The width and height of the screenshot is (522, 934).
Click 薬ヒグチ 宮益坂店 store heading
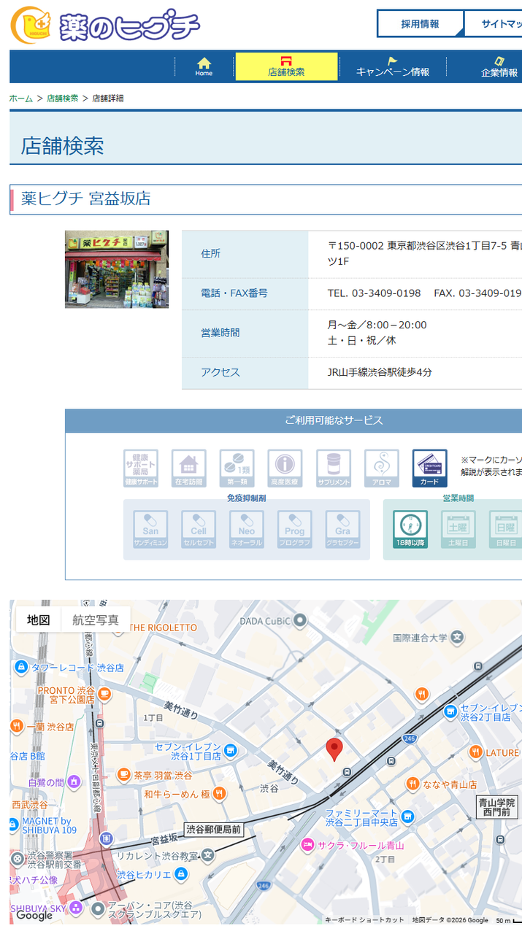click(85, 198)
